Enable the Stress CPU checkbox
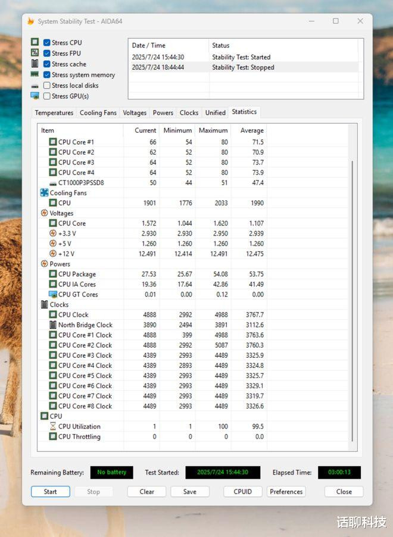 (x=47, y=42)
